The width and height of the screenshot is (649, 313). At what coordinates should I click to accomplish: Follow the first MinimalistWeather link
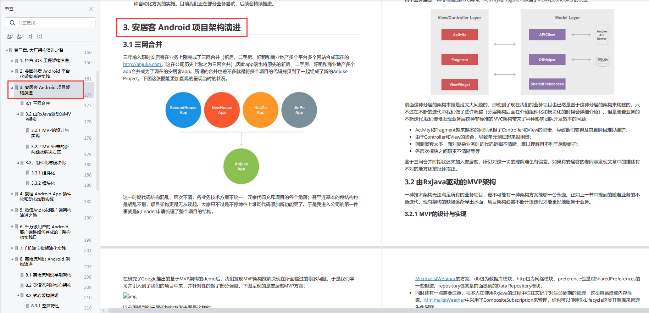coord(435,279)
